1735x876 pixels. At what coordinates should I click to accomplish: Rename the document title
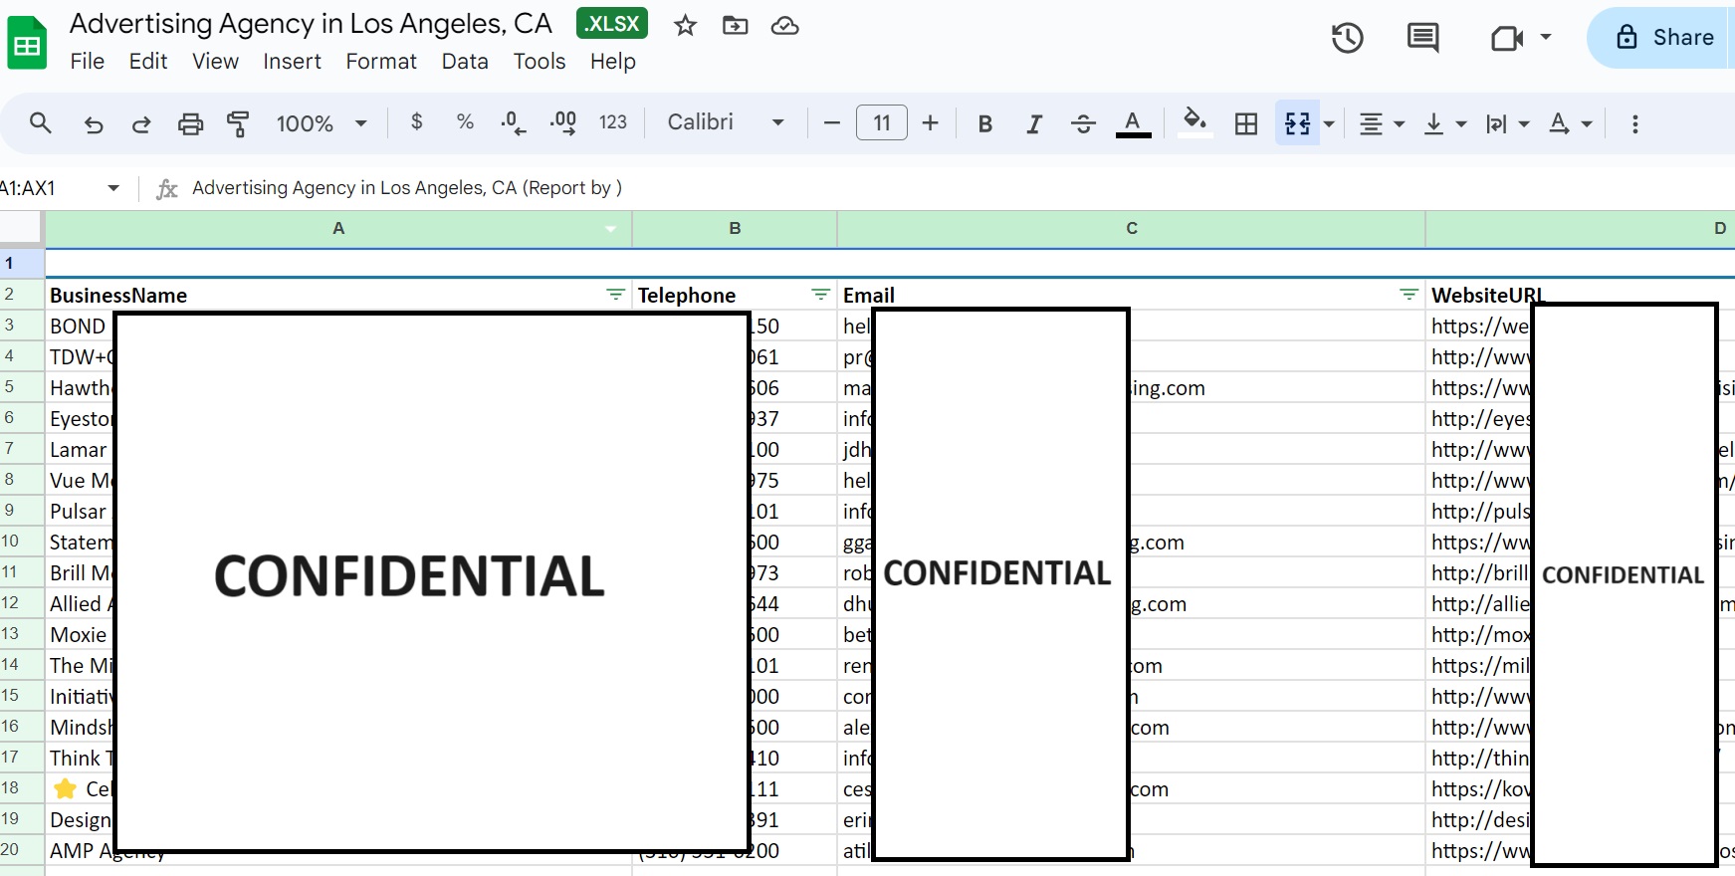311,24
